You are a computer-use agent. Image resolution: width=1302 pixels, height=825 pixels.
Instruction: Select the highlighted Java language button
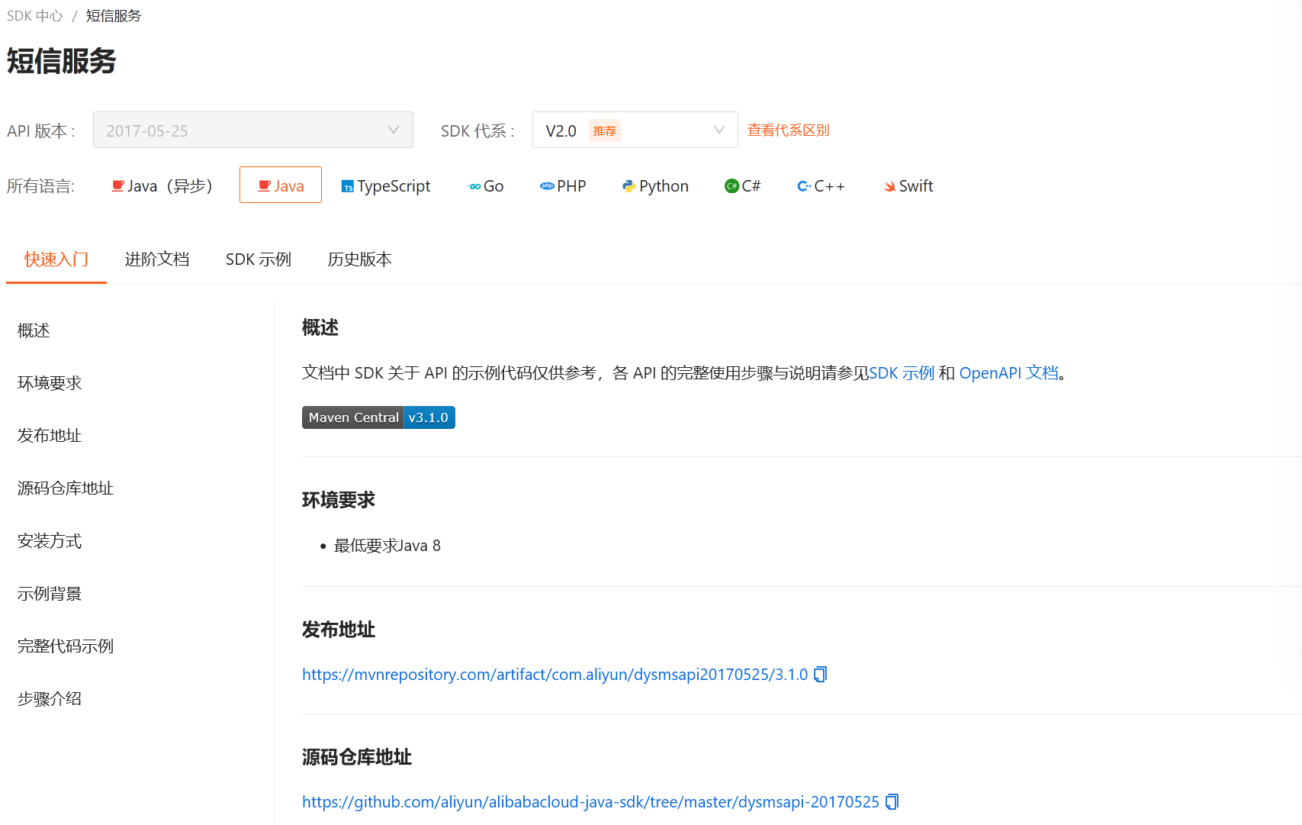point(281,185)
